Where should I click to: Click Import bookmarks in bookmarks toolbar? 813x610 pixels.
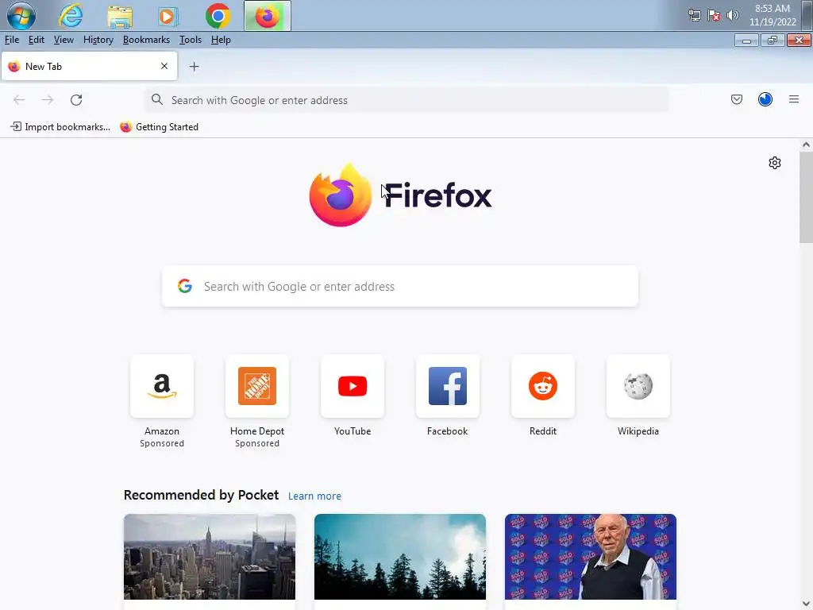pos(60,127)
